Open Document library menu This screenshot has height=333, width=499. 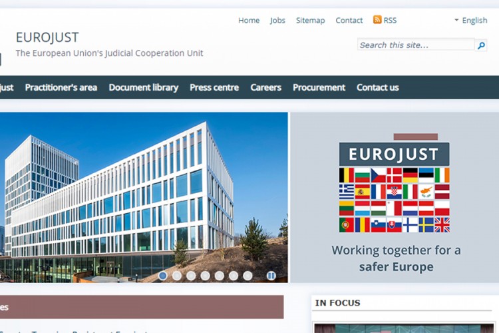point(144,87)
